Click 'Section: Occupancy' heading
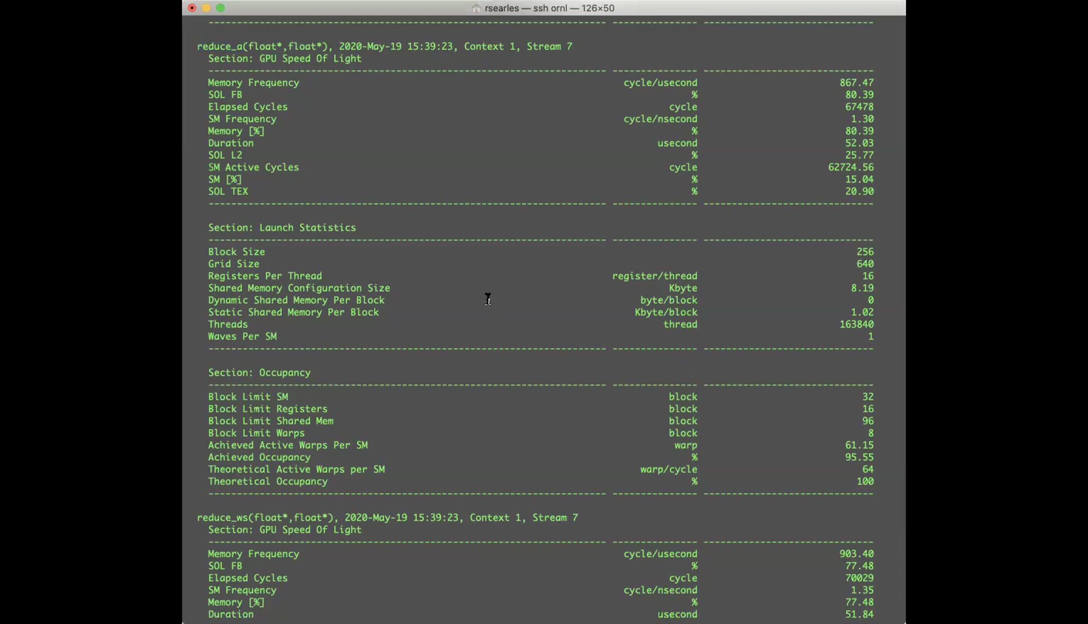The height and width of the screenshot is (624, 1088). [x=259, y=373]
